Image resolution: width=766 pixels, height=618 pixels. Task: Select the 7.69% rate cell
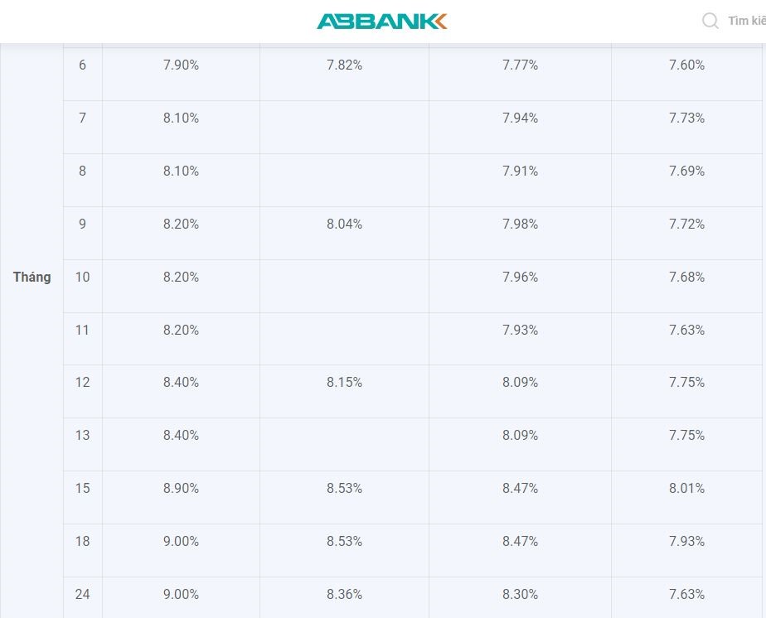(x=686, y=171)
